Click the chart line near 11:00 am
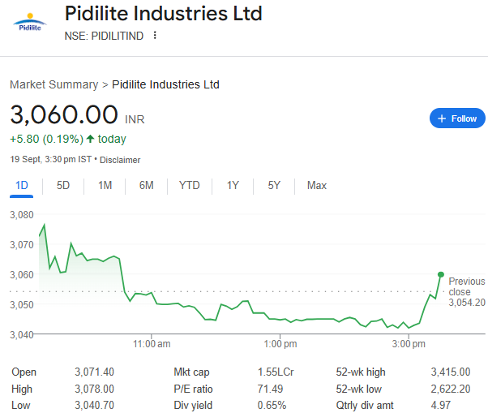 tap(151, 292)
